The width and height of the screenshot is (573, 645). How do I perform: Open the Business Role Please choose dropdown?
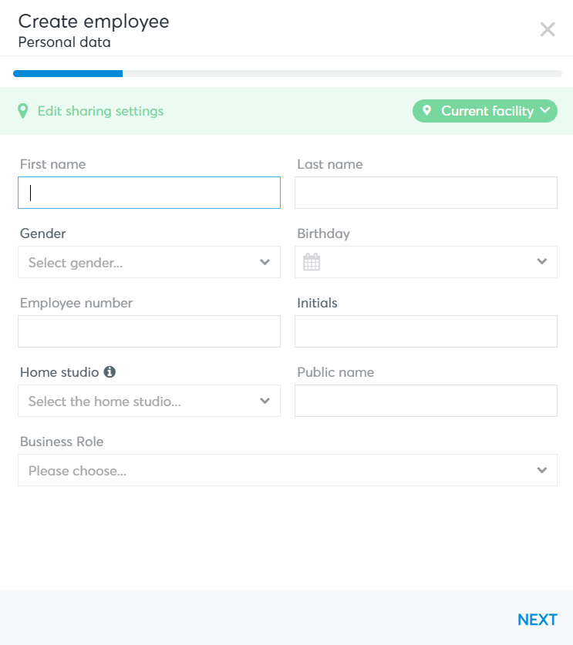click(x=288, y=470)
